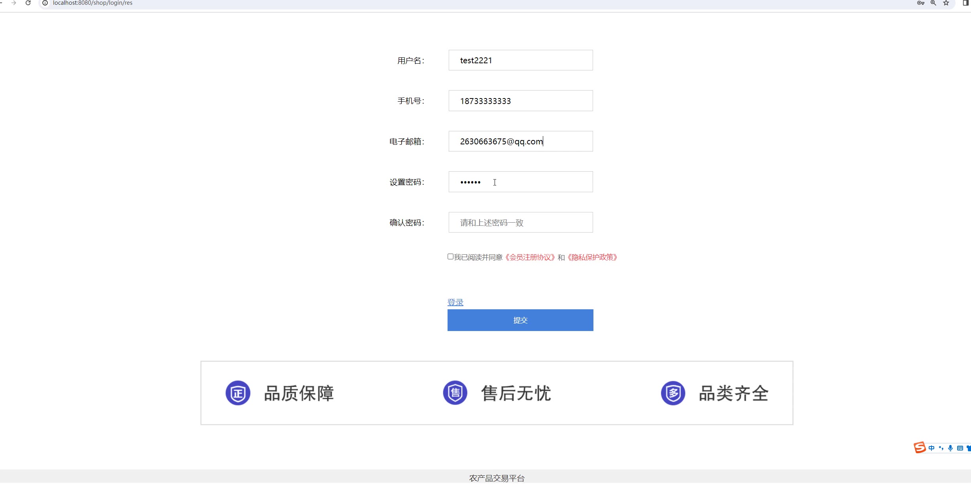The width and height of the screenshot is (971, 492).
Task: Click the footer text 农产品交易平台
Action: [x=497, y=478]
